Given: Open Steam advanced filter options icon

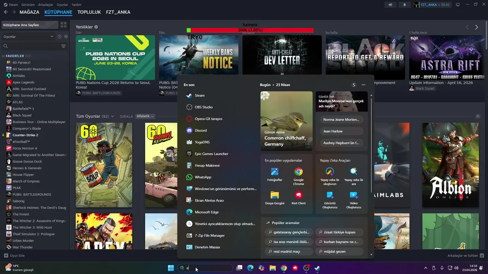Looking at the screenshot, I should 63,46.
